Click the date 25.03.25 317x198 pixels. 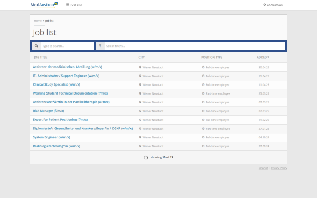[264, 93]
